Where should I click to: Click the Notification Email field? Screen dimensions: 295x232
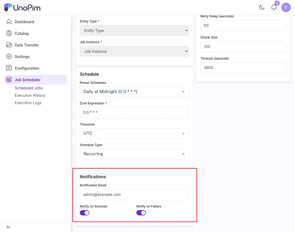point(134,195)
